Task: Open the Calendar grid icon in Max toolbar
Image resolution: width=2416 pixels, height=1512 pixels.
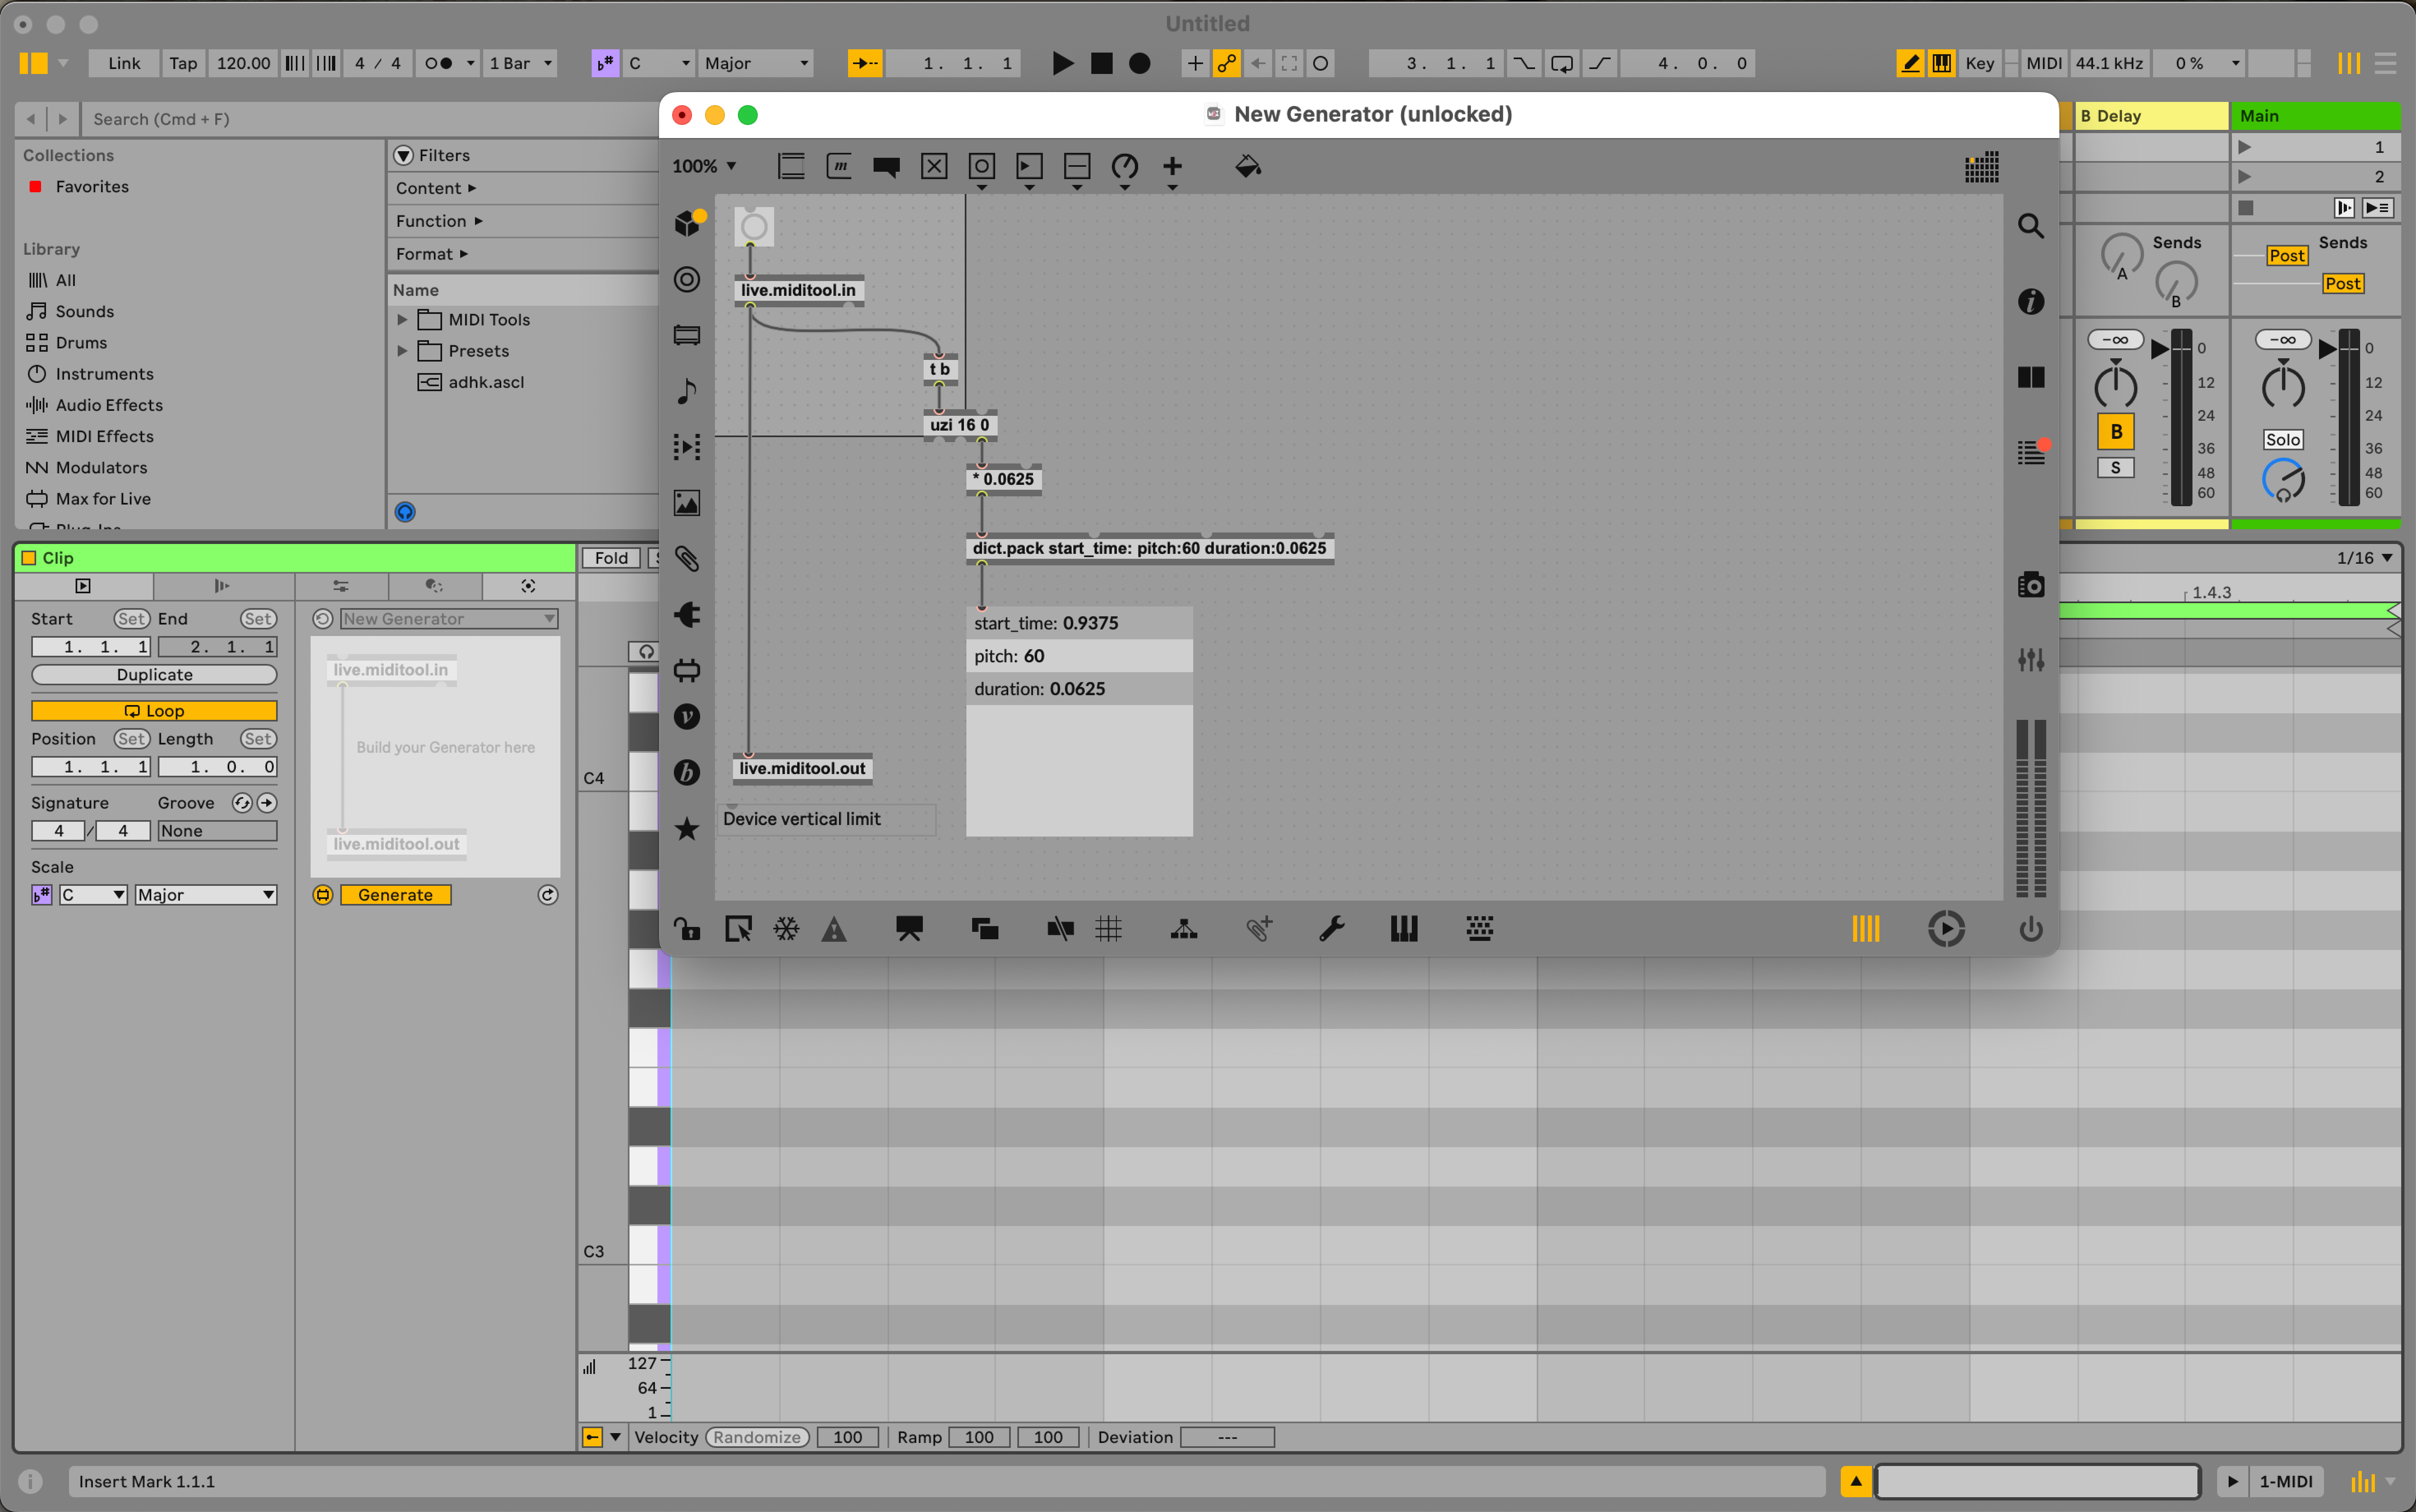Action: click(x=1982, y=167)
